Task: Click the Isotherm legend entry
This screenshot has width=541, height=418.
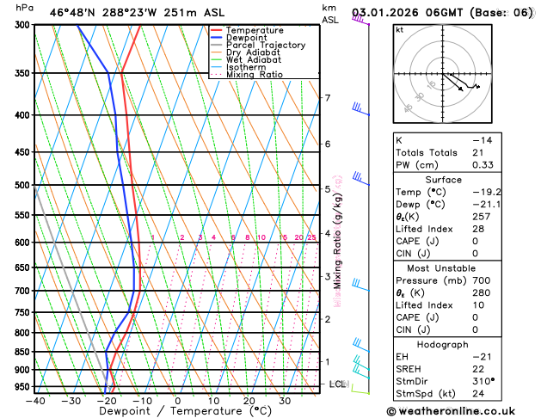Action: tap(246, 67)
